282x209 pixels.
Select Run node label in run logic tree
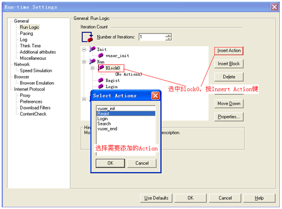tap(101, 61)
